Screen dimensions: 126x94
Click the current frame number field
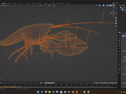point(97,83)
